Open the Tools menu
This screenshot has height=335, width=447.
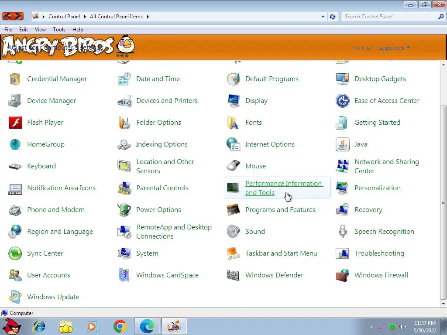[59, 30]
